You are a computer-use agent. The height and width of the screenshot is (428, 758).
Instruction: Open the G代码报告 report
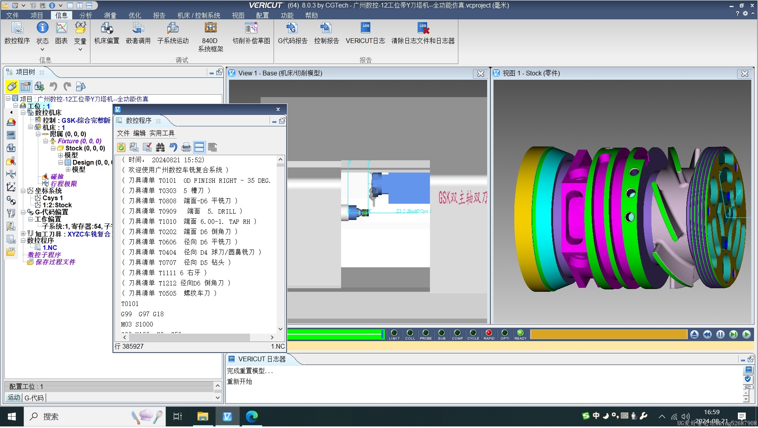tap(293, 33)
